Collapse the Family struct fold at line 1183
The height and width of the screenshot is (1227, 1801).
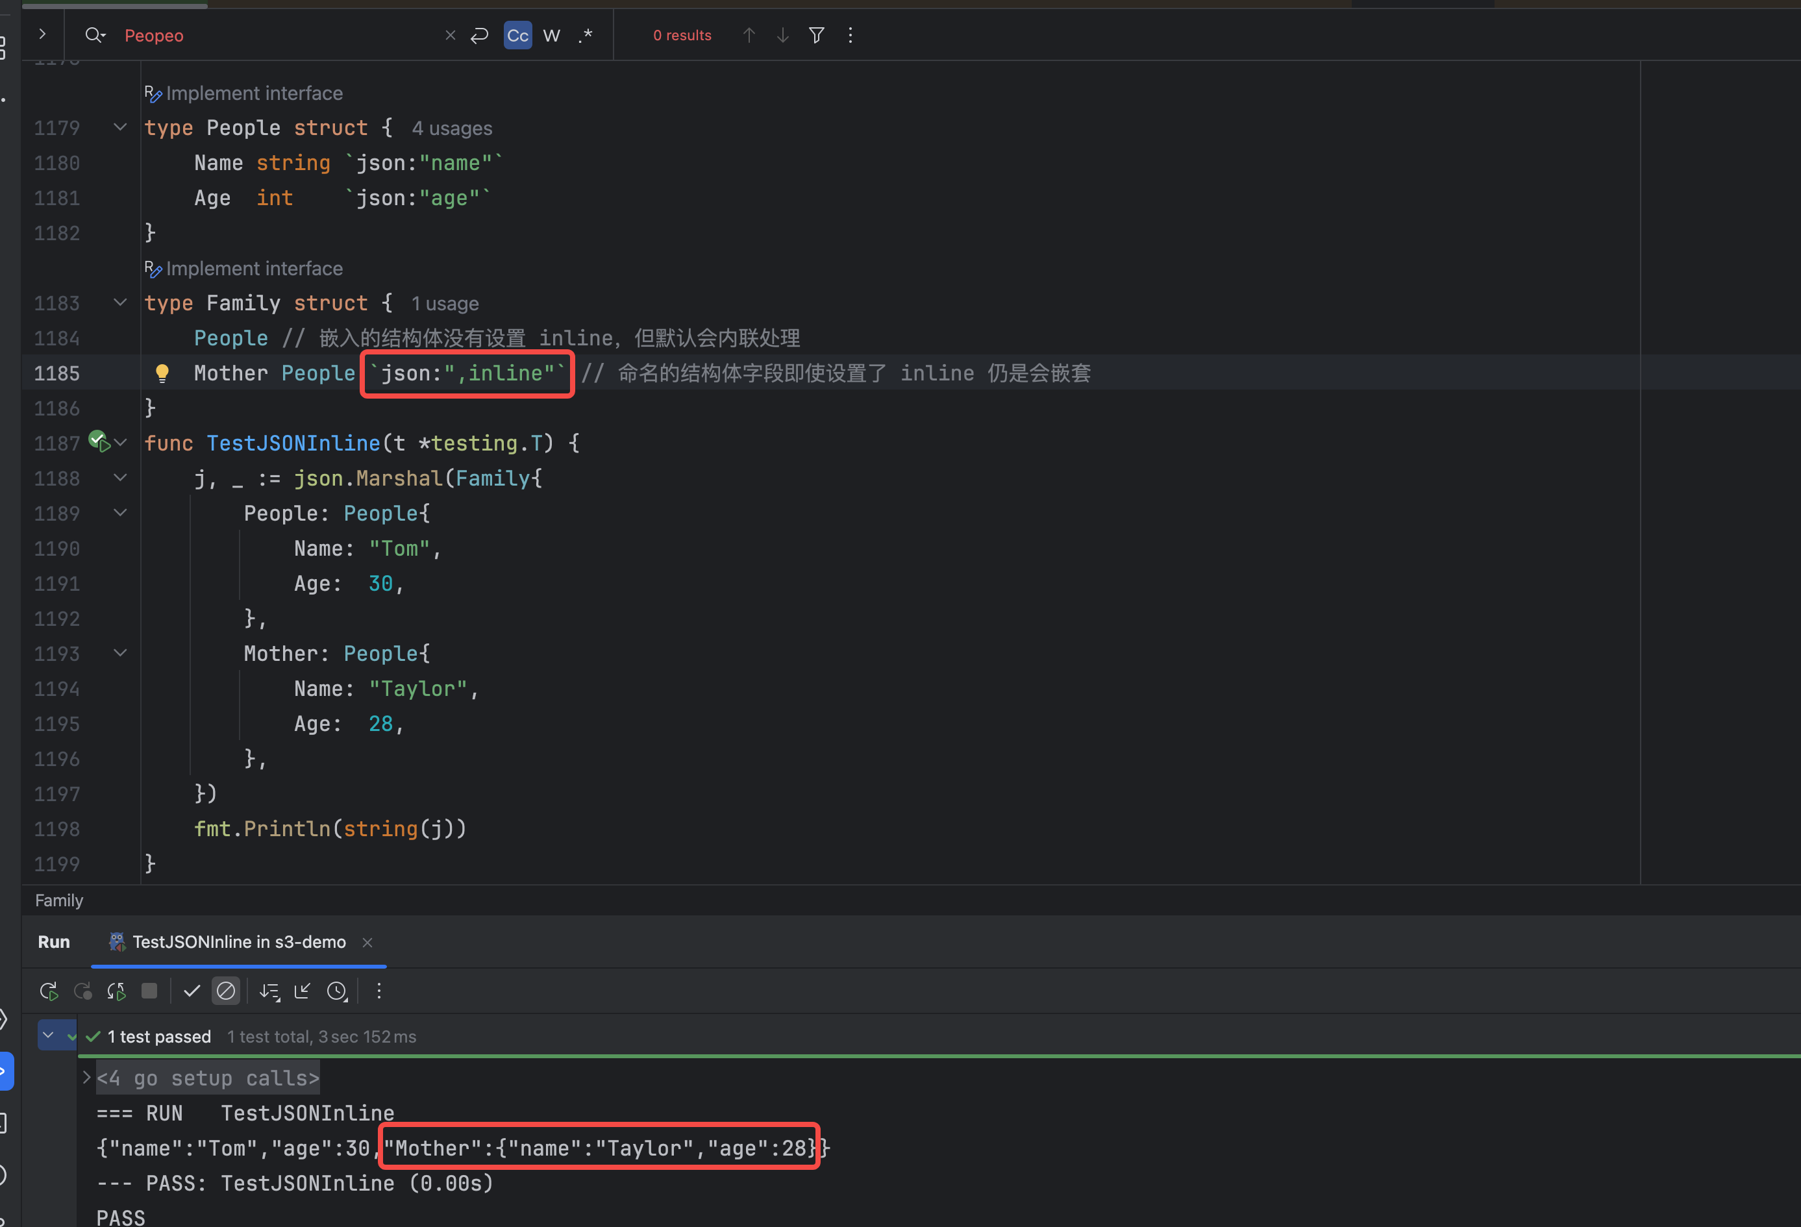point(120,303)
